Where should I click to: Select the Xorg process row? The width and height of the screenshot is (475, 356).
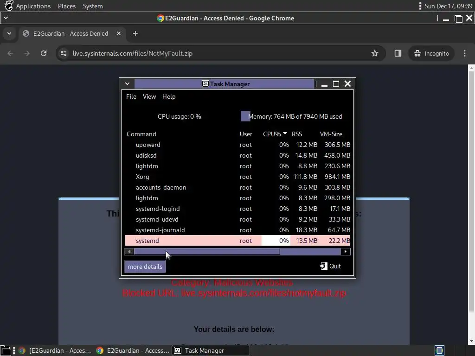click(x=237, y=177)
